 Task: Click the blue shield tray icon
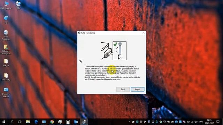coord(149,122)
